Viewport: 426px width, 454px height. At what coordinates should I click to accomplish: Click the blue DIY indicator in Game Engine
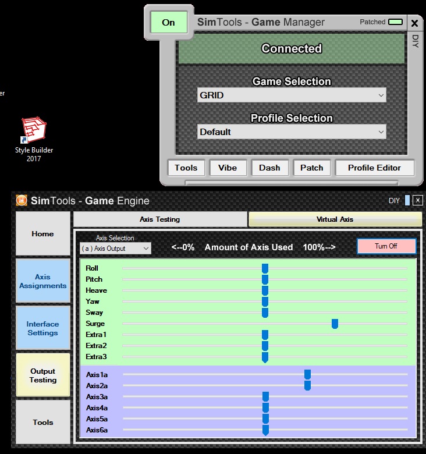(x=407, y=200)
